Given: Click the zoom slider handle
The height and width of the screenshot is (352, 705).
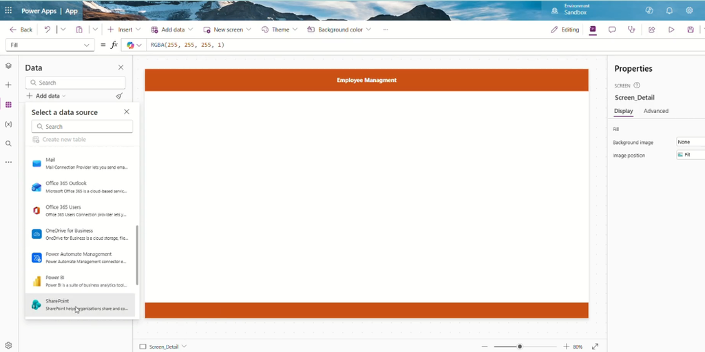Looking at the screenshot, I should [520, 346].
